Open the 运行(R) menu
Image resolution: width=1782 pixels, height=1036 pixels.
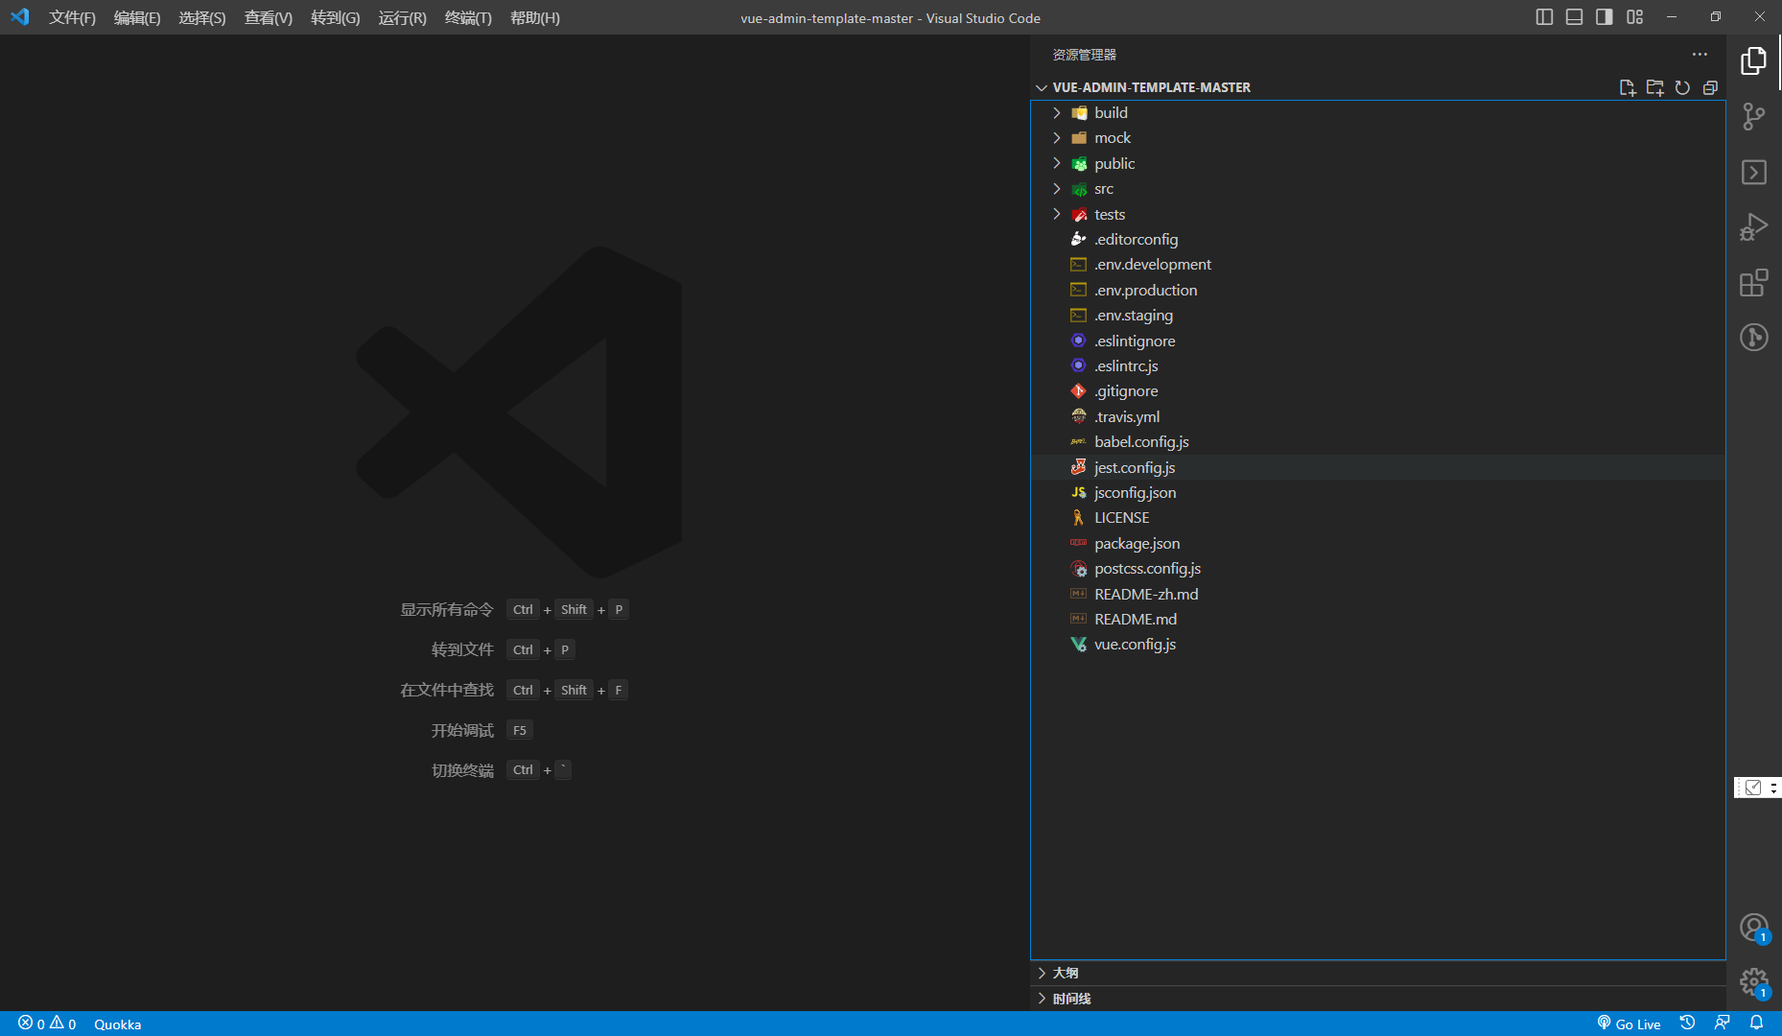point(403,17)
